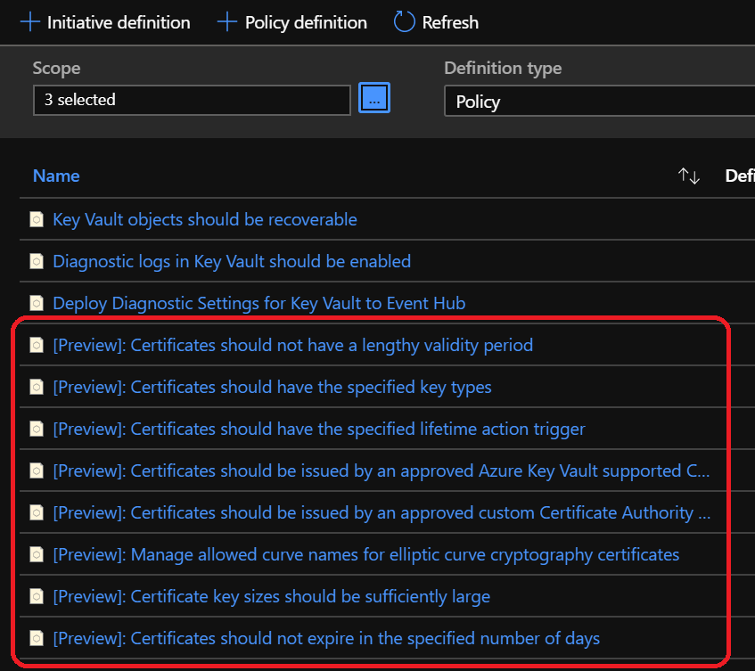
Task: Open Deploy Diagnostic Settings for Key Vault to Event Hub
Action: (x=259, y=304)
